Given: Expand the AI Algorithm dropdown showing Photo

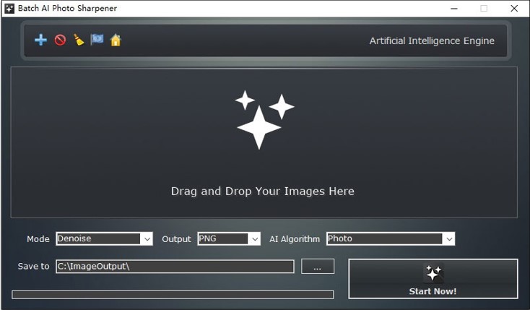Looking at the screenshot, I should click(391, 238).
